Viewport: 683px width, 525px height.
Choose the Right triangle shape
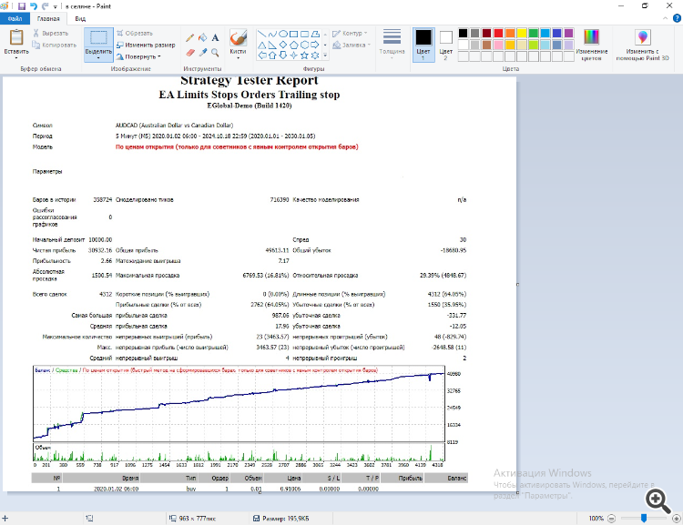pyautogui.click(x=272, y=45)
